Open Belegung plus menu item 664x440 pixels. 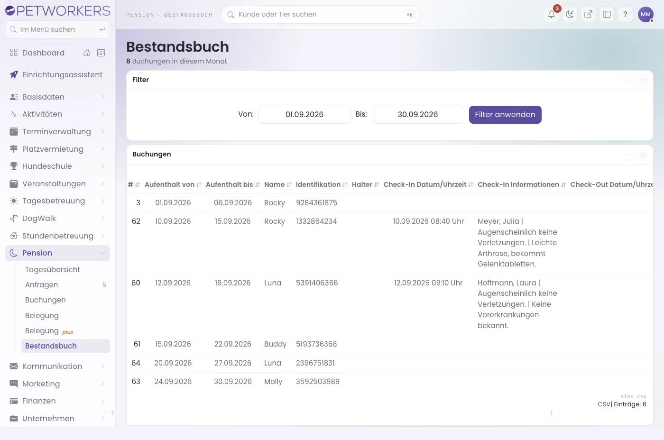tap(65, 330)
